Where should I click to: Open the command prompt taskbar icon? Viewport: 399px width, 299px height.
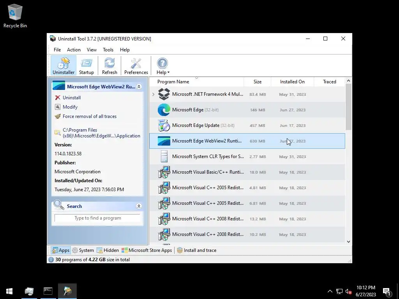pyautogui.click(x=48, y=291)
